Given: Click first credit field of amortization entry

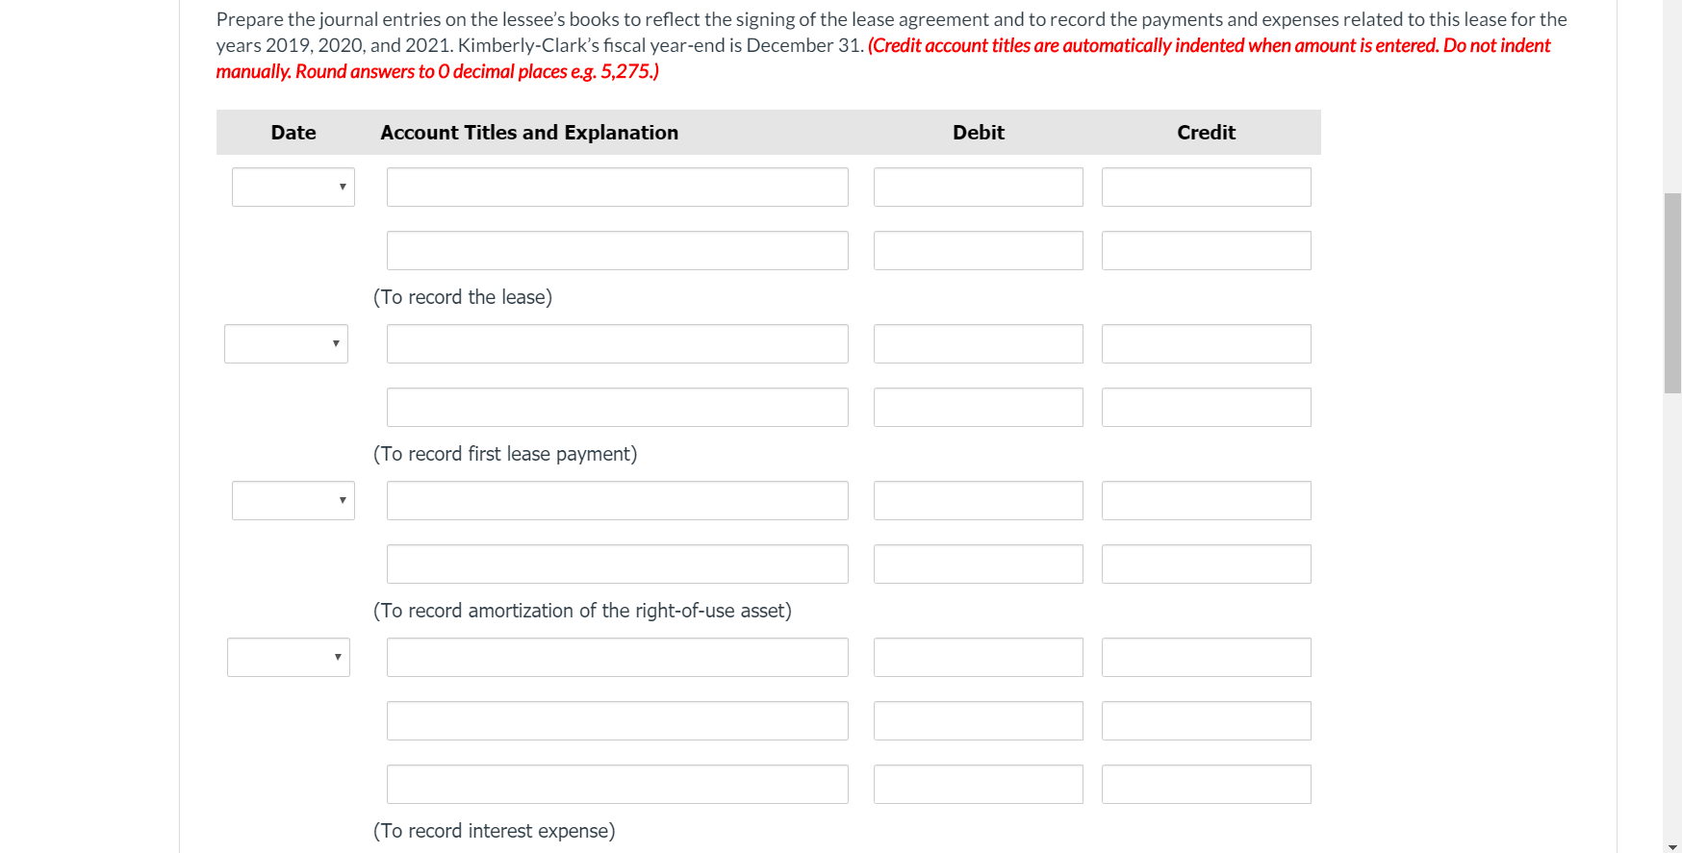Looking at the screenshot, I should pos(1207,500).
